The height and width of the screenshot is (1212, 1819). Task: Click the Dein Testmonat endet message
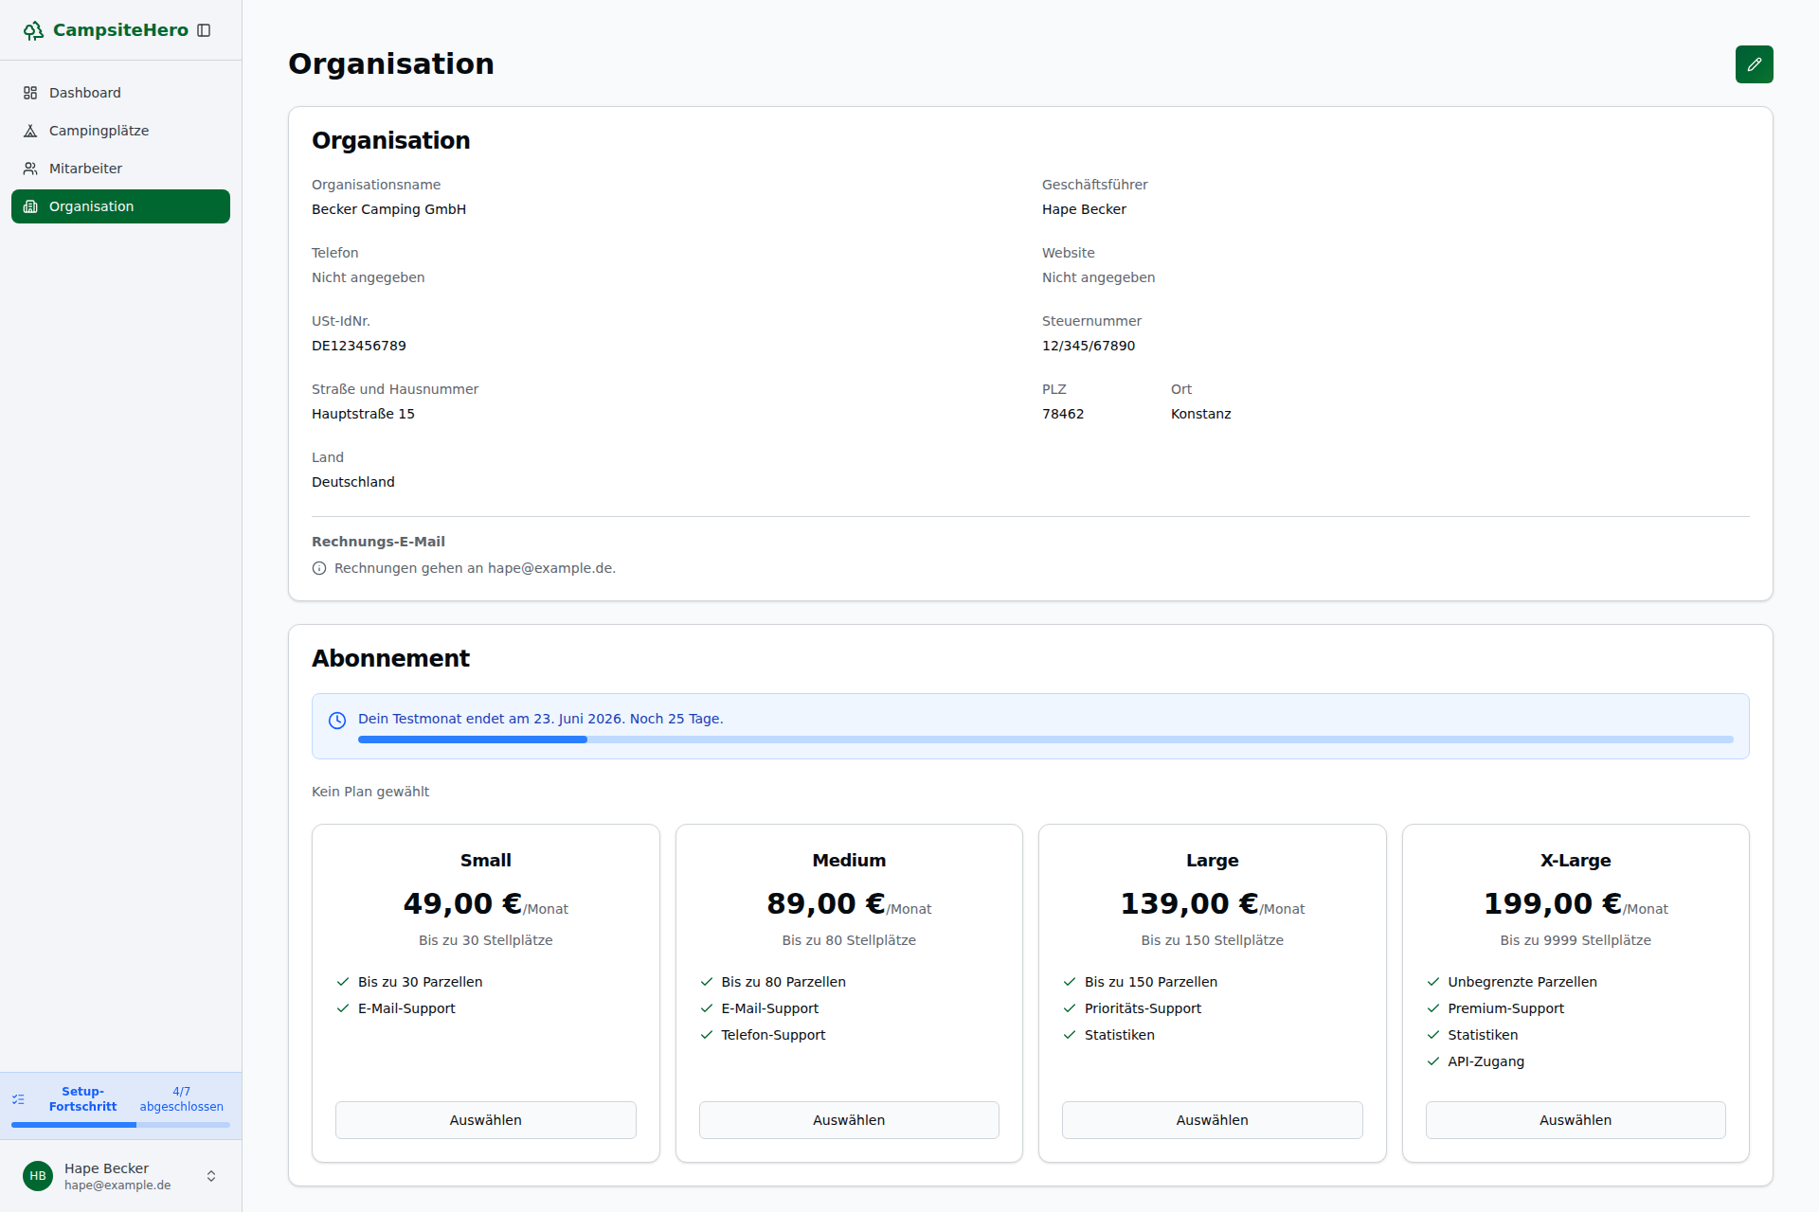pyautogui.click(x=540, y=719)
